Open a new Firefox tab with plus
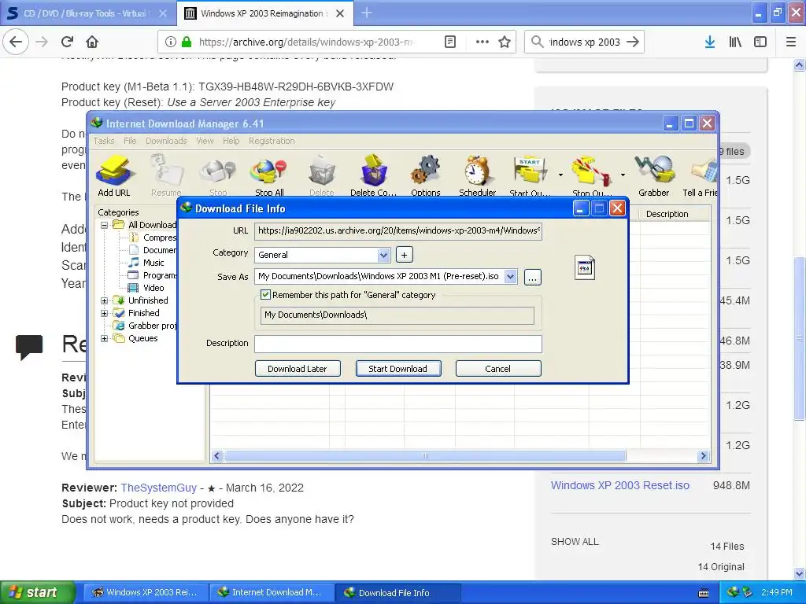The width and height of the screenshot is (806, 604). tap(367, 13)
